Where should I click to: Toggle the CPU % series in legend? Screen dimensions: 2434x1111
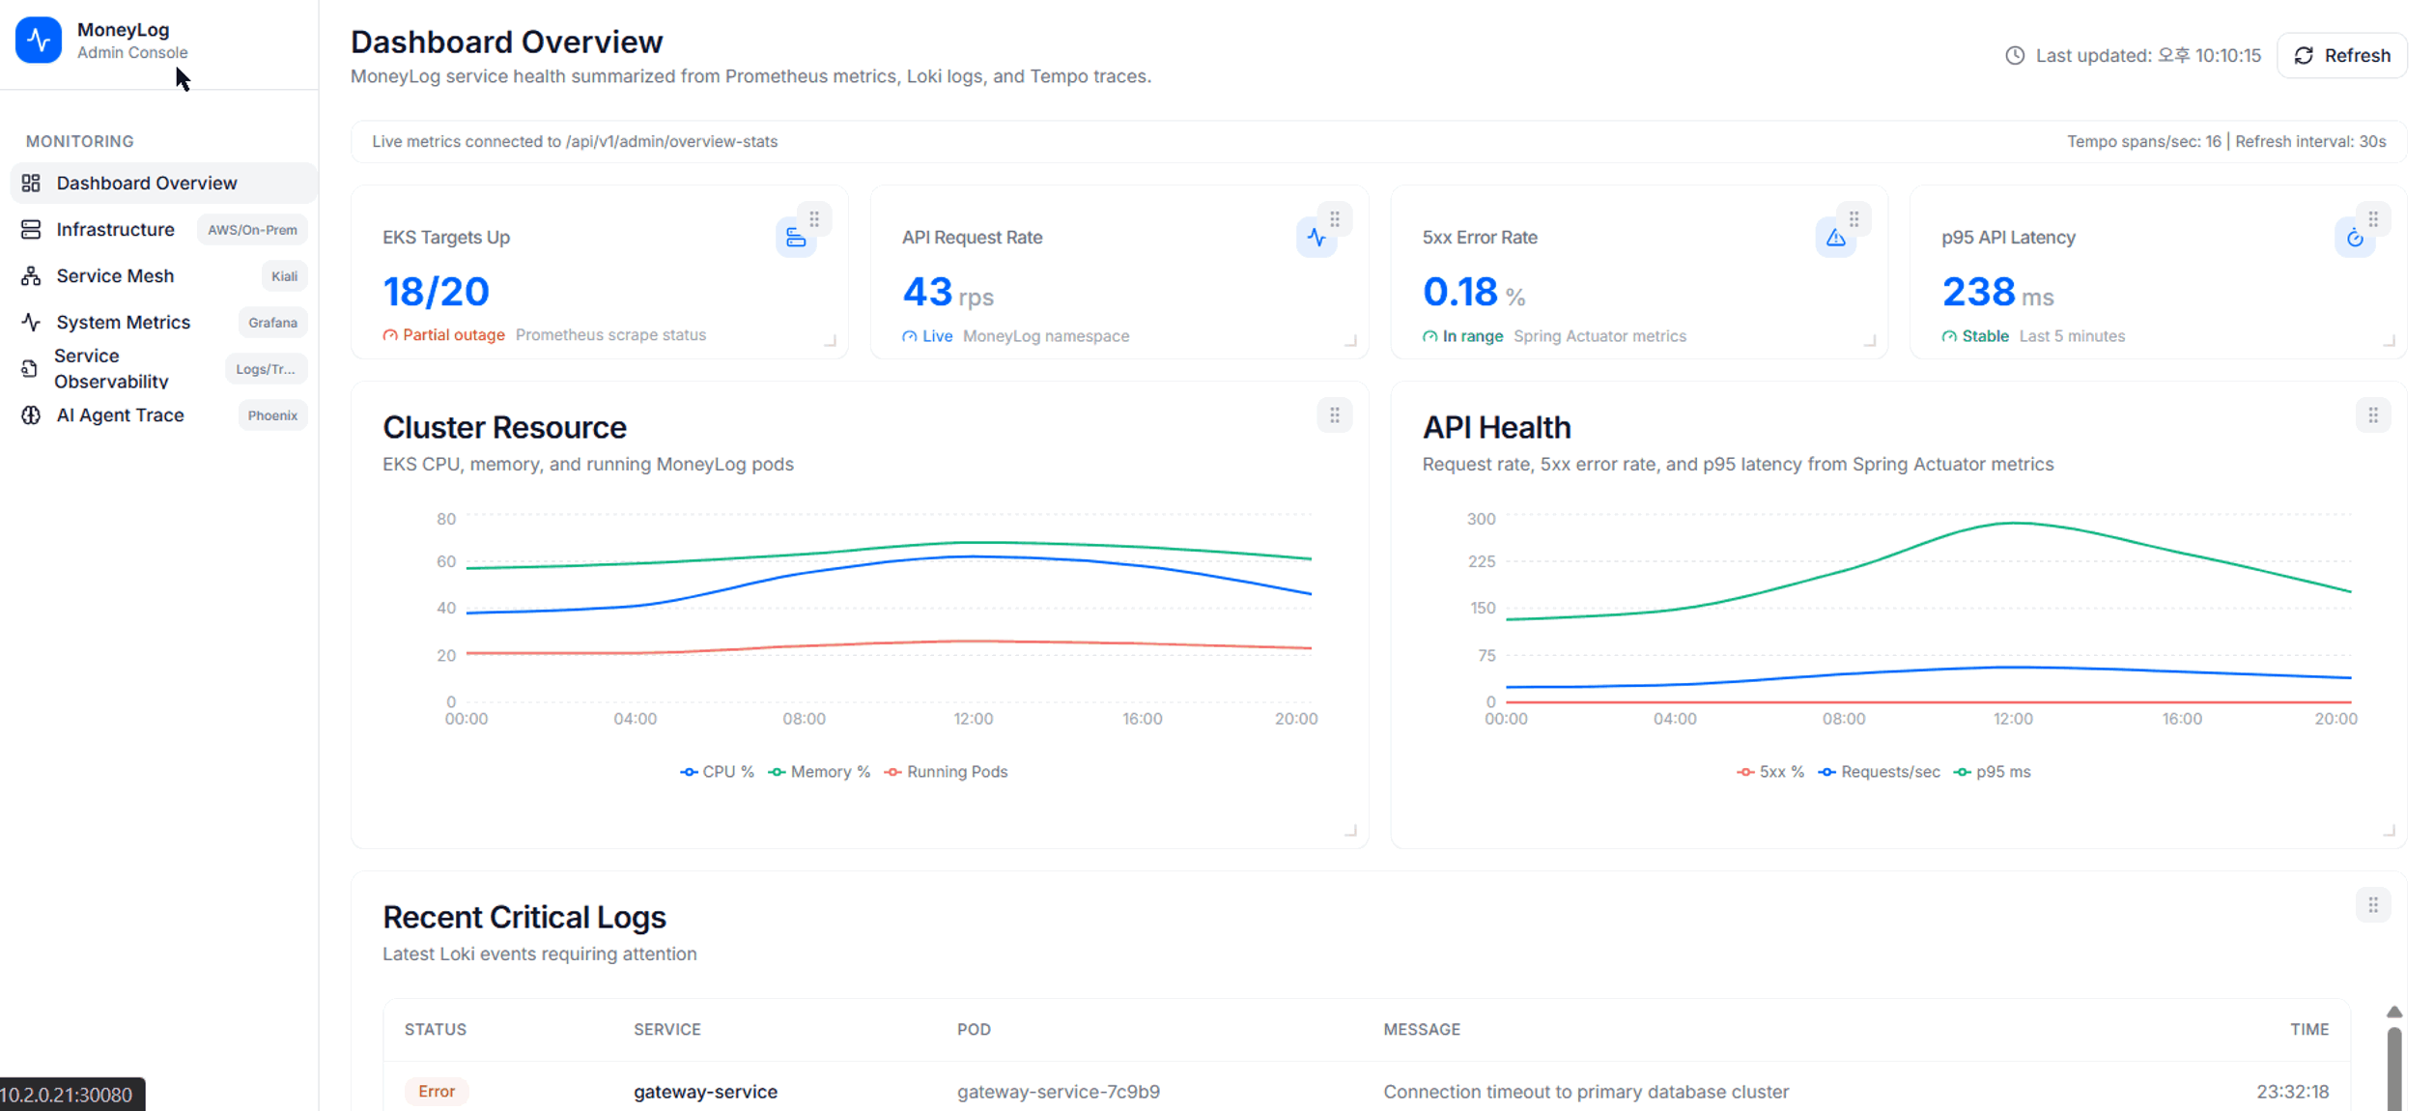pos(718,772)
